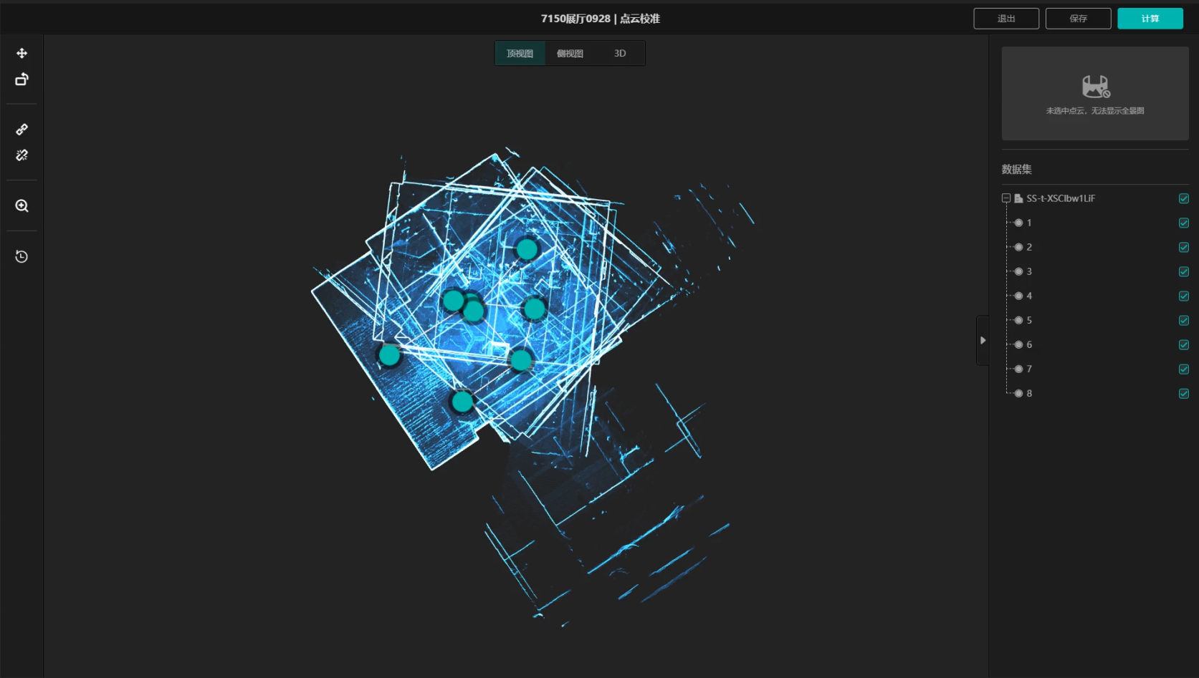Collapse the SS-t-XSCIbw1LiF tree node
The width and height of the screenshot is (1199, 678).
click(x=1006, y=198)
